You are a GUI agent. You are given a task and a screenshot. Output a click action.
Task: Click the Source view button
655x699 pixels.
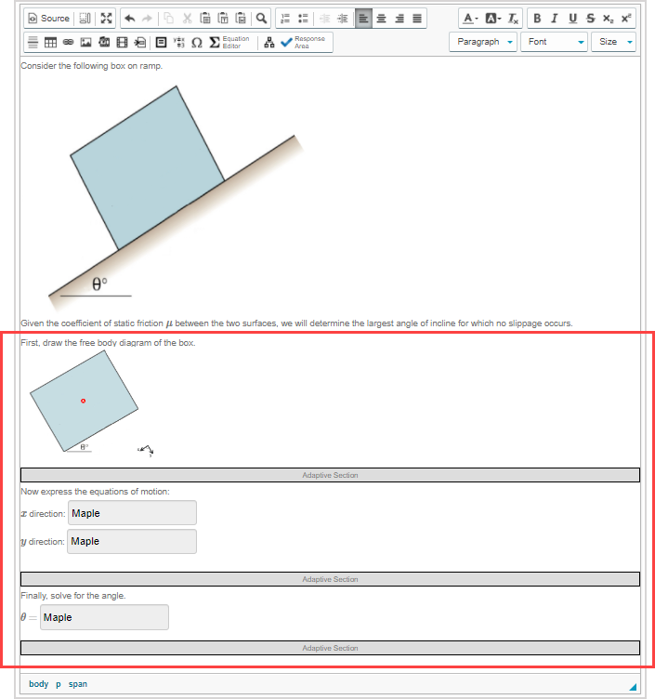point(48,19)
